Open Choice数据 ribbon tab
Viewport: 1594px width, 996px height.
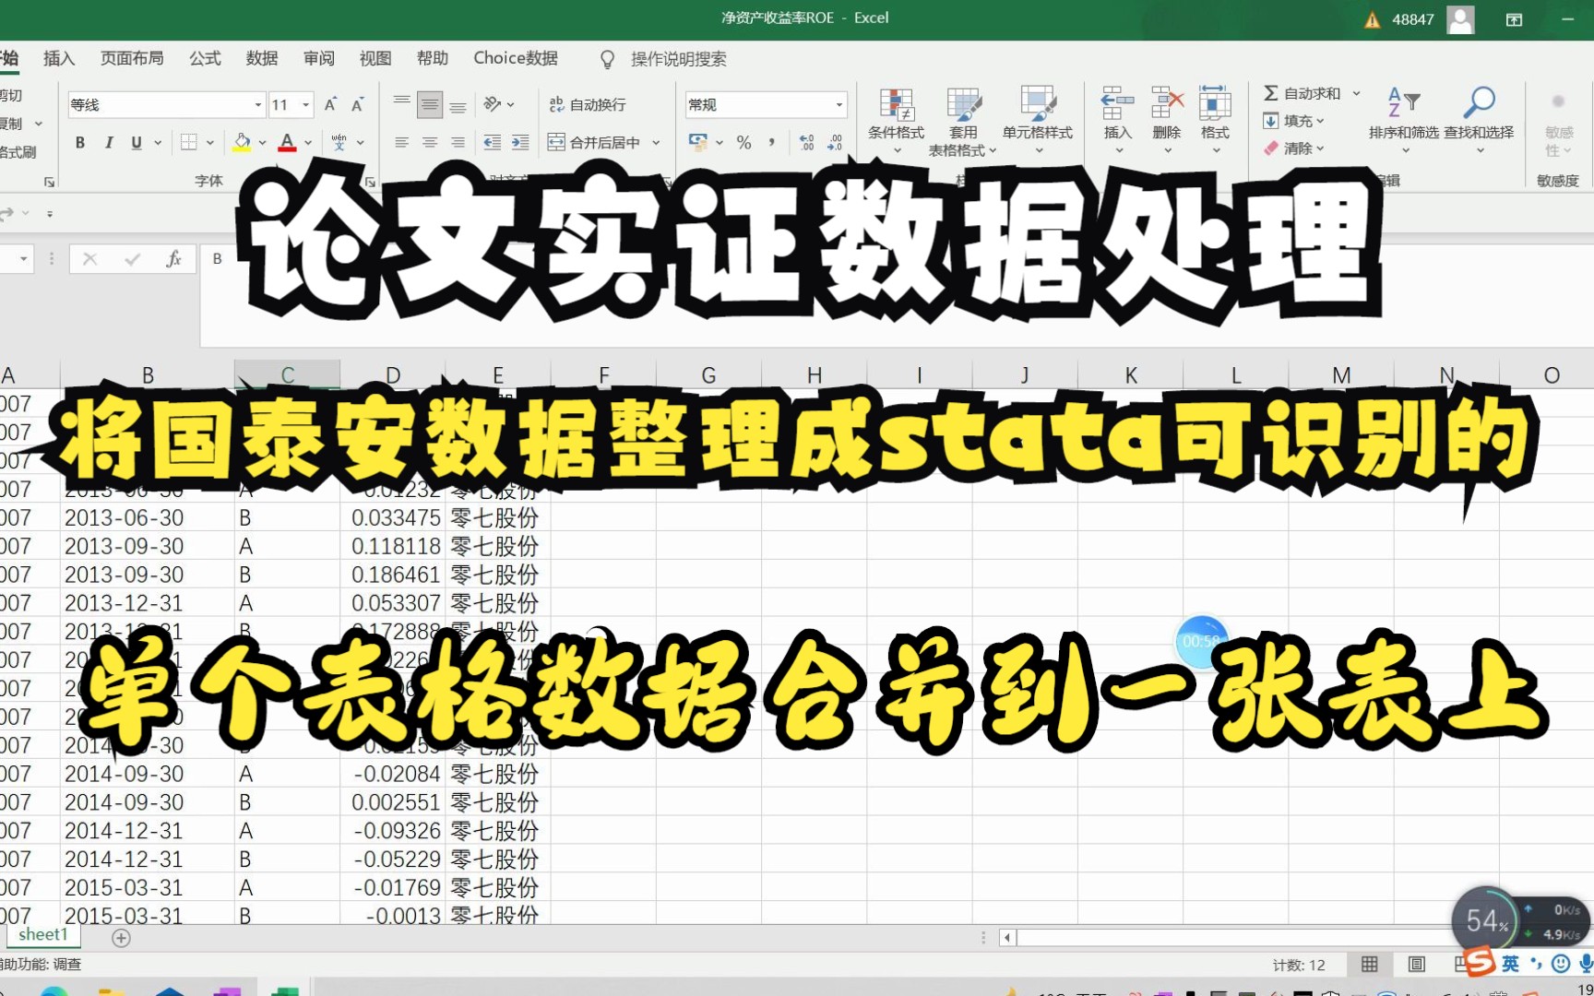516,58
